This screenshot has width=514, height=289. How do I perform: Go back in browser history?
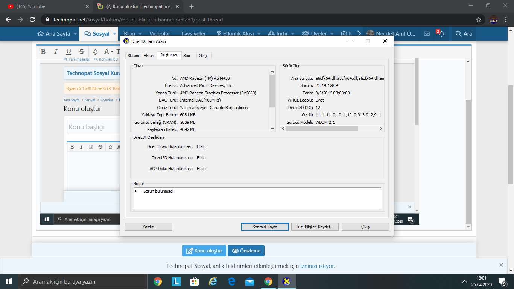[x=8, y=20]
